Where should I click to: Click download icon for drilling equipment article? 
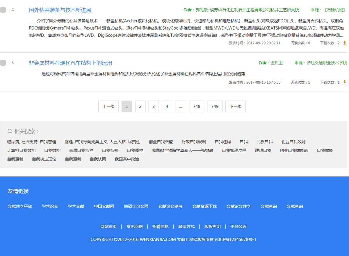pos(345,43)
